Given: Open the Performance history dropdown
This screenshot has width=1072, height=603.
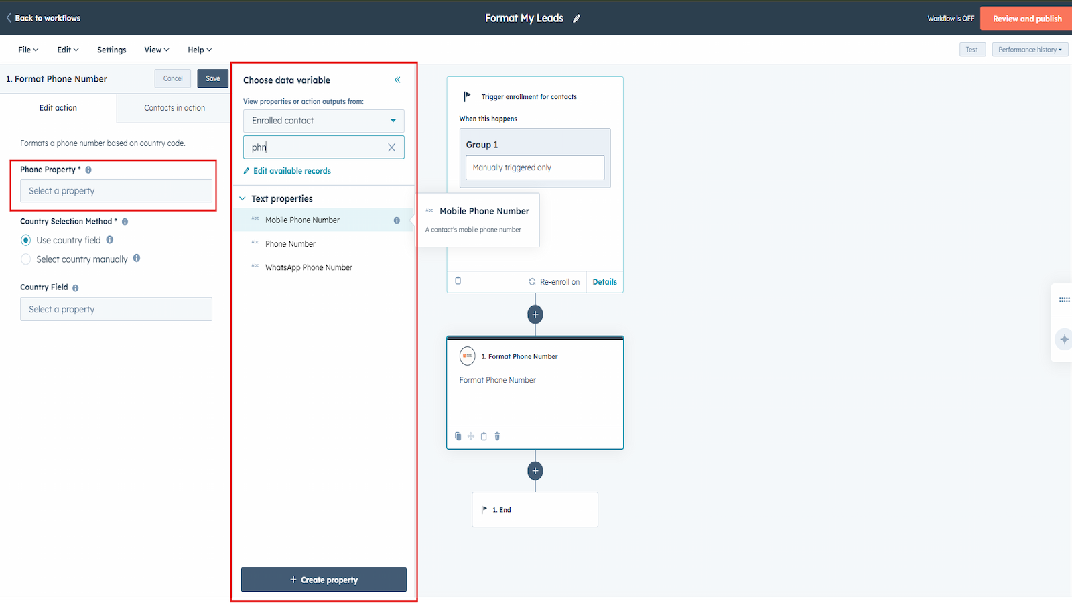Looking at the screenshot, I should click(1030, 50).
